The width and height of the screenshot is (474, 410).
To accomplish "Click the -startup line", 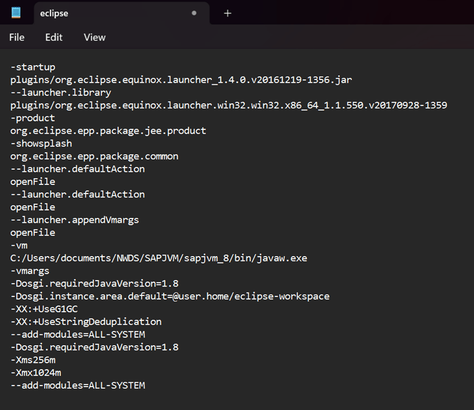I will 33,67.
